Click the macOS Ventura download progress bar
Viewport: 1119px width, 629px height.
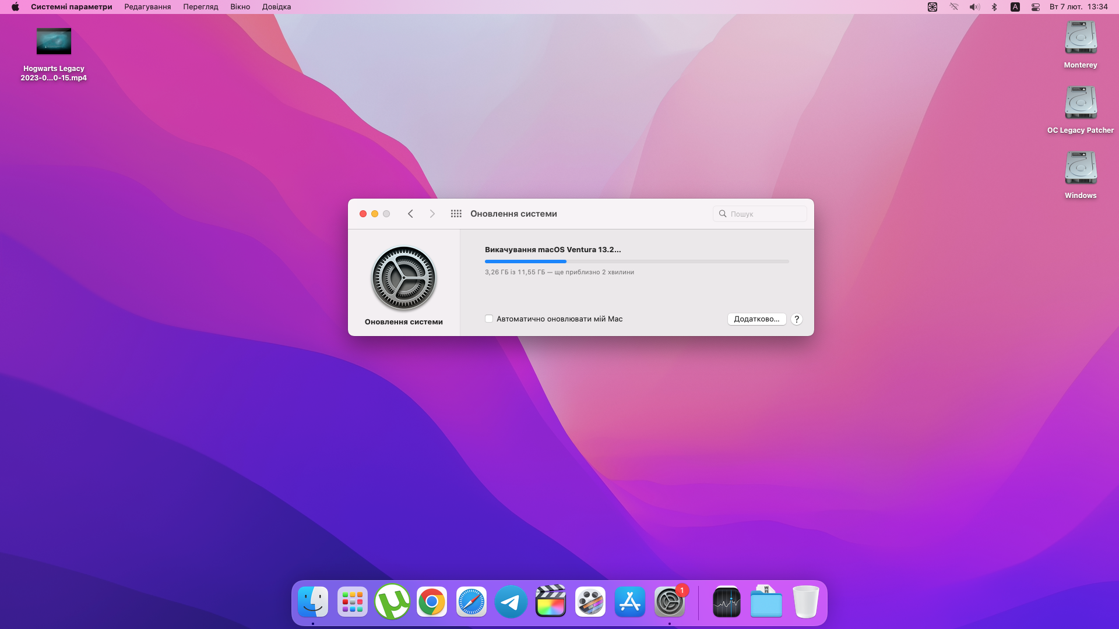click(x=636, y=262)
